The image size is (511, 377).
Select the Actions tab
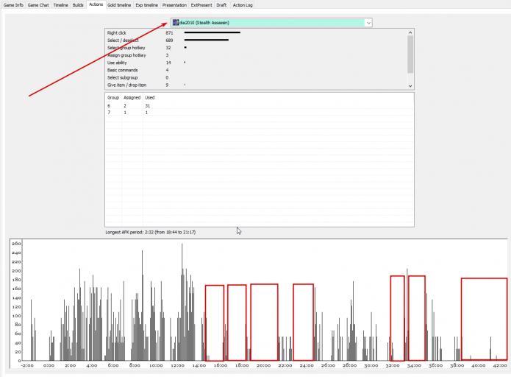click(96, 4)
